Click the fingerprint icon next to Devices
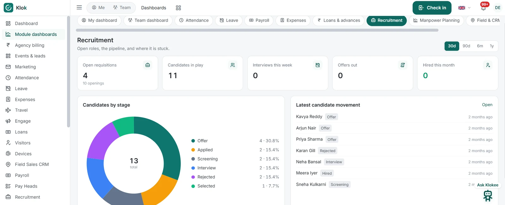505x205 pixels. point(8,154)
